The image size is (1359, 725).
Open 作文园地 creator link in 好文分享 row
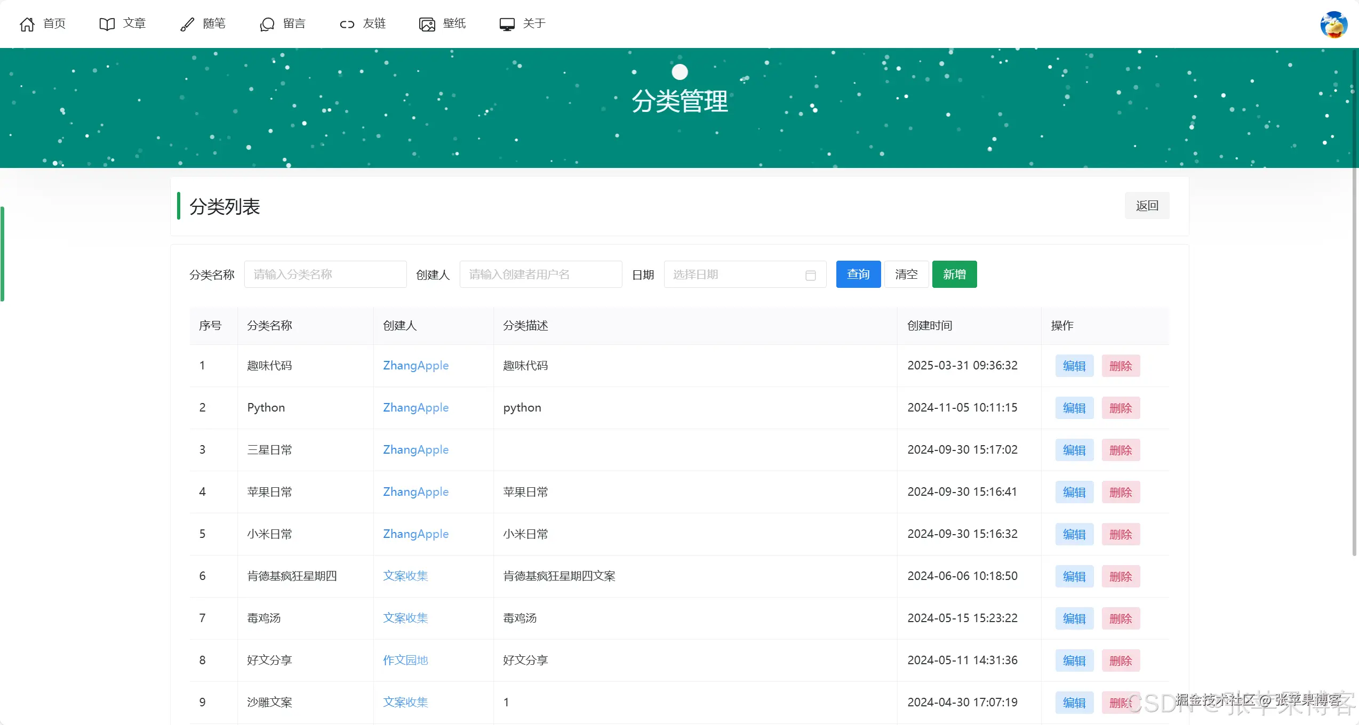[x=406, y=660]
